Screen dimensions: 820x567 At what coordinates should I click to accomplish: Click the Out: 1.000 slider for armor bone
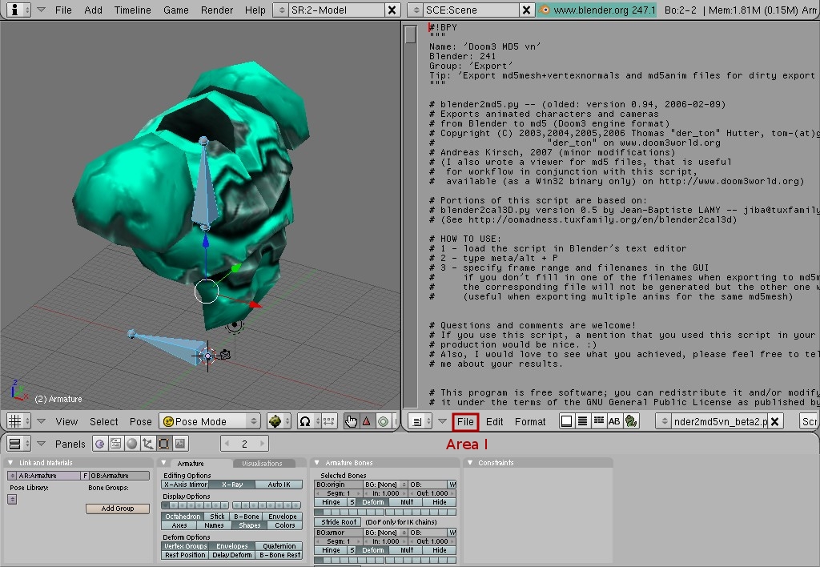coord(432,541)
